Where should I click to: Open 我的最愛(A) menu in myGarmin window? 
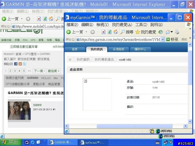click(x=122, y=25)
